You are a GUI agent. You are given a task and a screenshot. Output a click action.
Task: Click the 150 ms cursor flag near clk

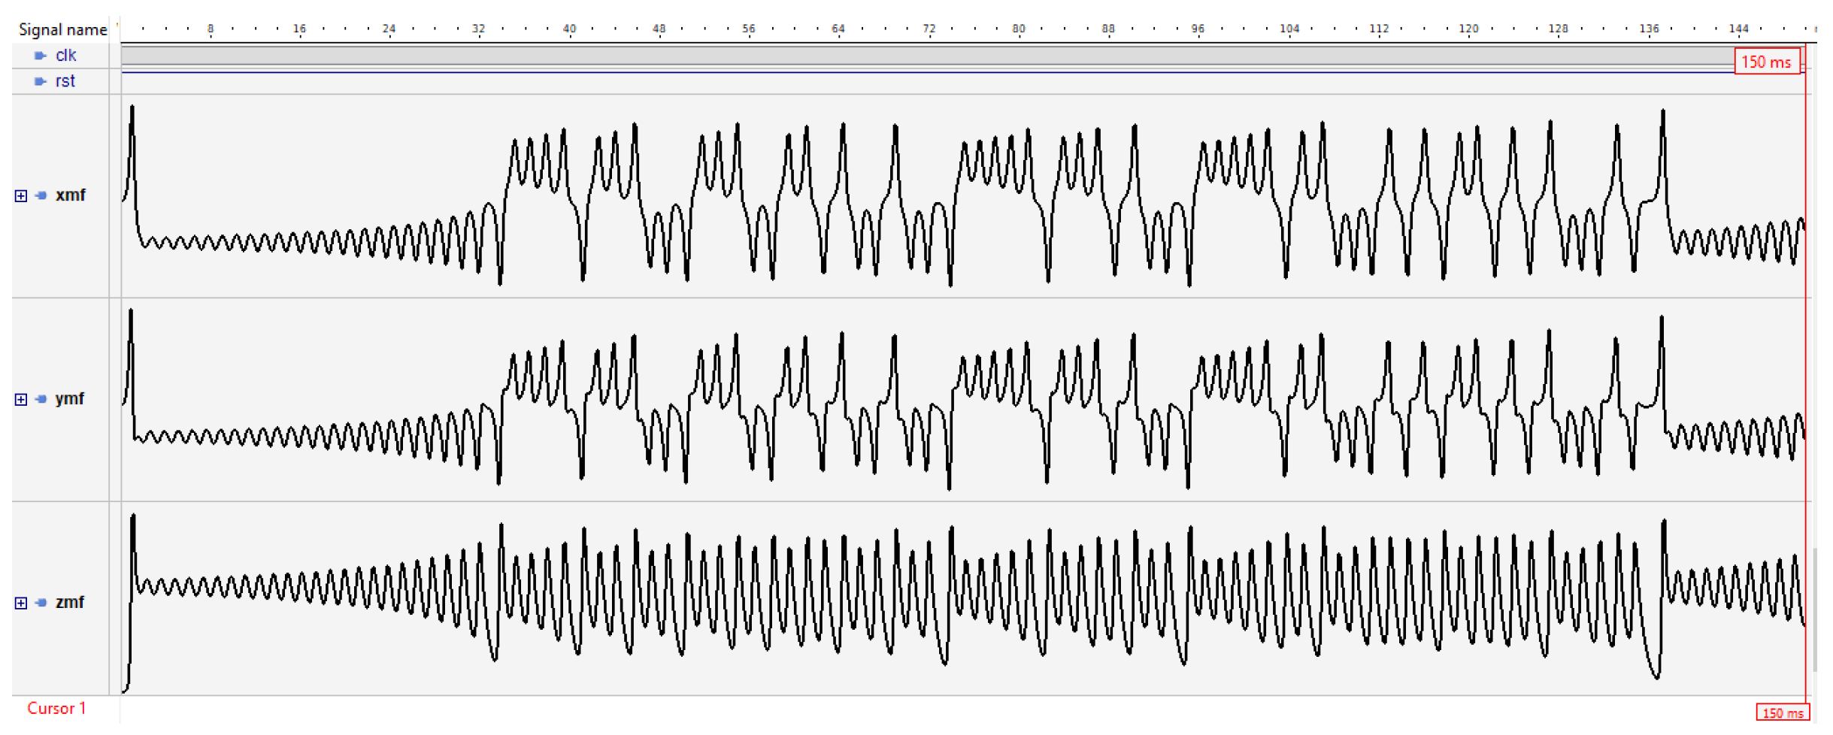pos(1766,62)
